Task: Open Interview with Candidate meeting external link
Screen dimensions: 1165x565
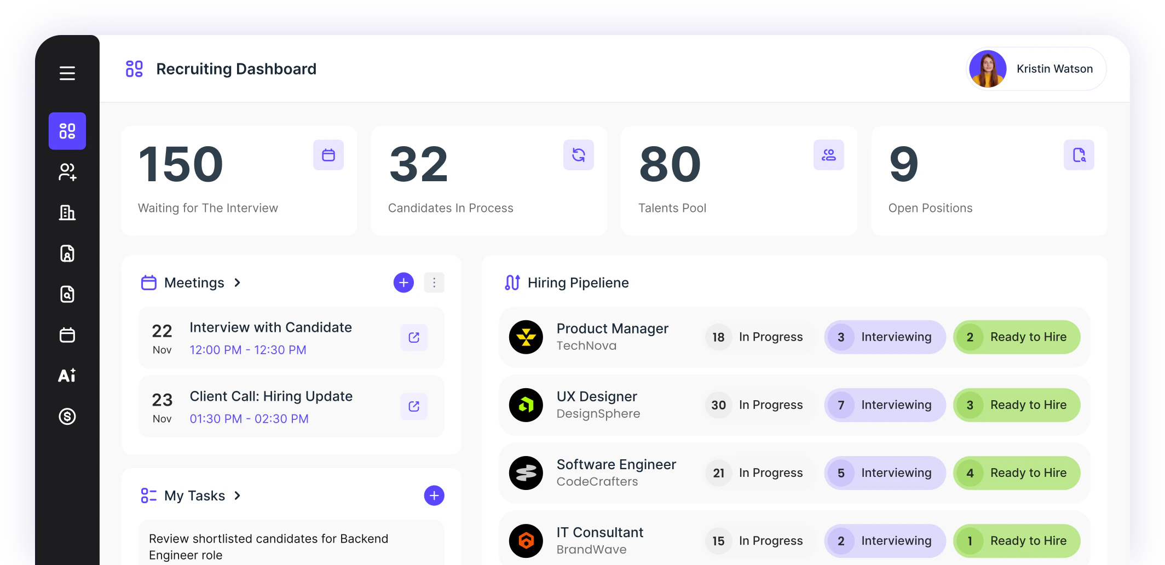Action: tap(414, 337)
